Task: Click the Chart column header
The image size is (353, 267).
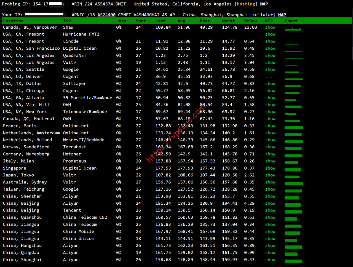Action: [x=291, y=21]
